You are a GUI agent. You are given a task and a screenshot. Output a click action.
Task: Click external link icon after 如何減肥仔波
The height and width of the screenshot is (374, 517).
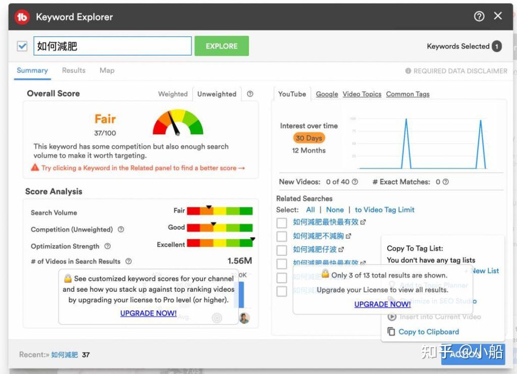(x=341, y=250)
